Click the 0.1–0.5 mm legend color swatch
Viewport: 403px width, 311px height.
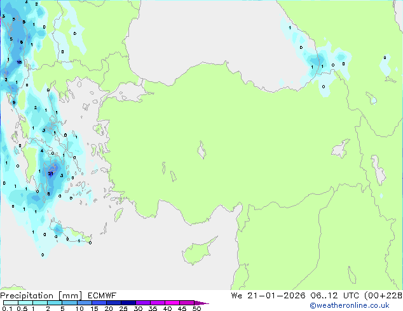(x=11, y=303)
